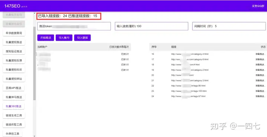The image size is (267, 137).
Task: Click serial number 16 in link table
Action: (x=152, y=54)
